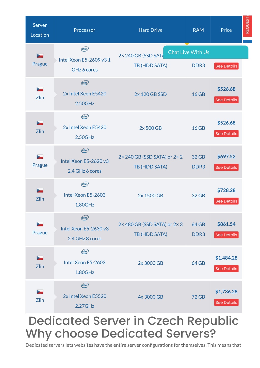Click the Processor column header

[85, 30]
